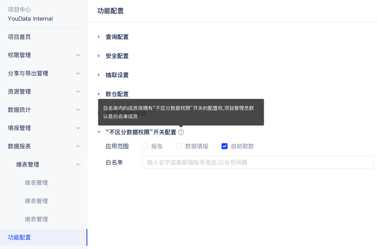
Task: Select 功能配置 in the sidebar
Action: coord(20,237)
